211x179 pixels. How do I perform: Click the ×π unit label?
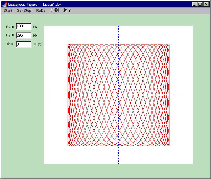tap(37, 44)
